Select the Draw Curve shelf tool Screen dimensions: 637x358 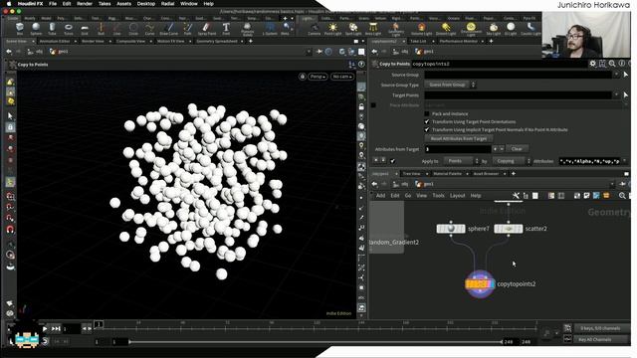pos(168,29)
